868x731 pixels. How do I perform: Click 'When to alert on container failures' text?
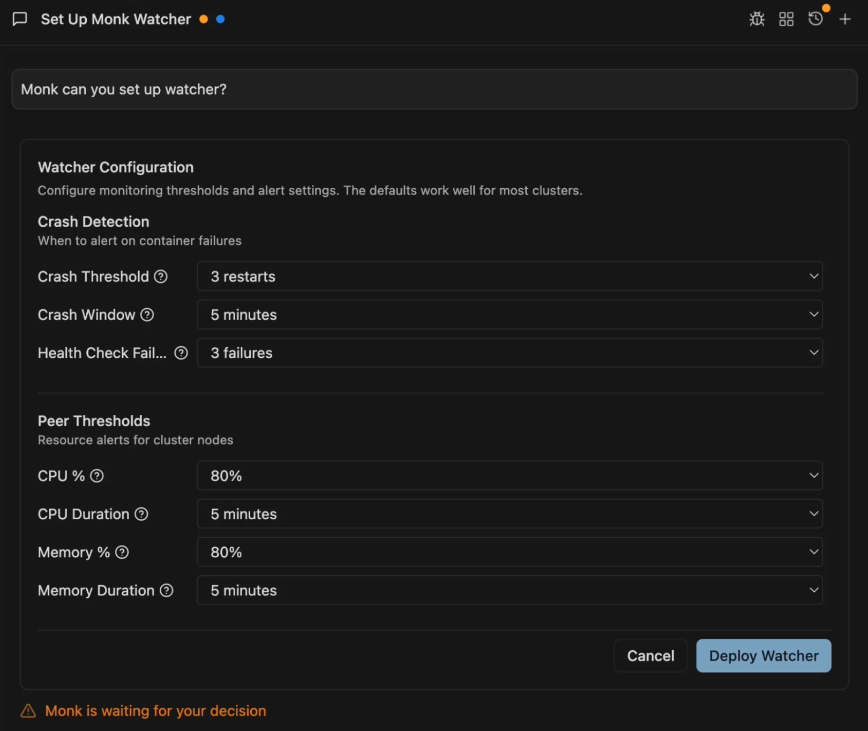pos(139,241)
